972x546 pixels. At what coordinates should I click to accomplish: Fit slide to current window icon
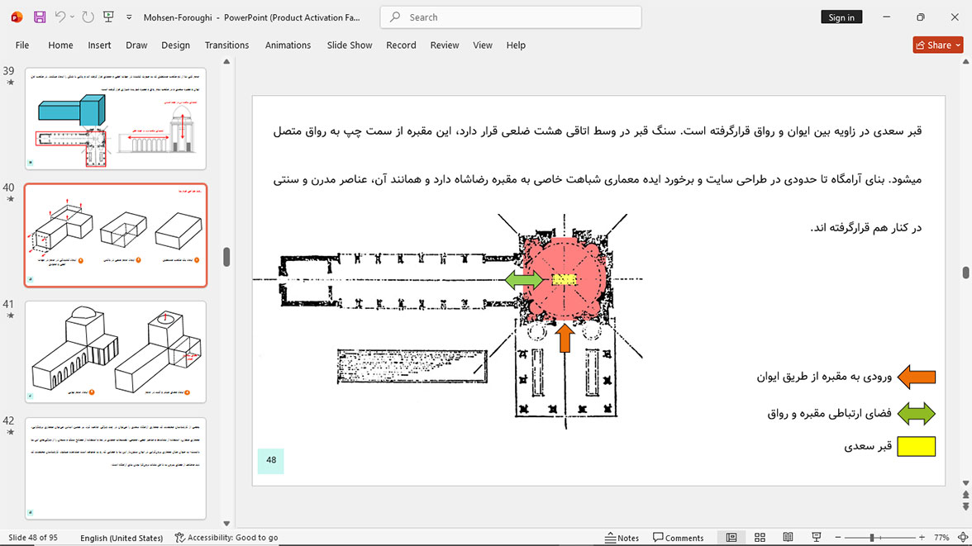[963, 537]
